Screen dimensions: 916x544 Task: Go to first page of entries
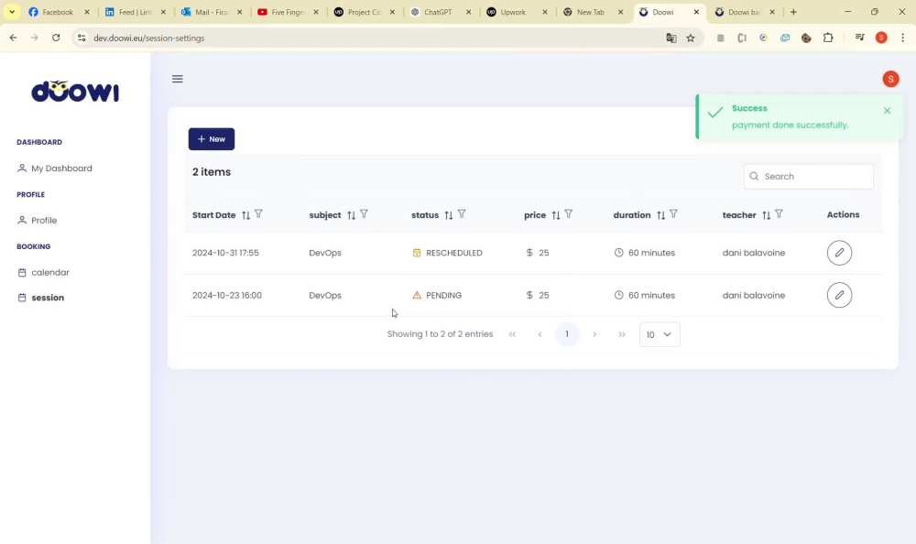(x=512, y=334)
